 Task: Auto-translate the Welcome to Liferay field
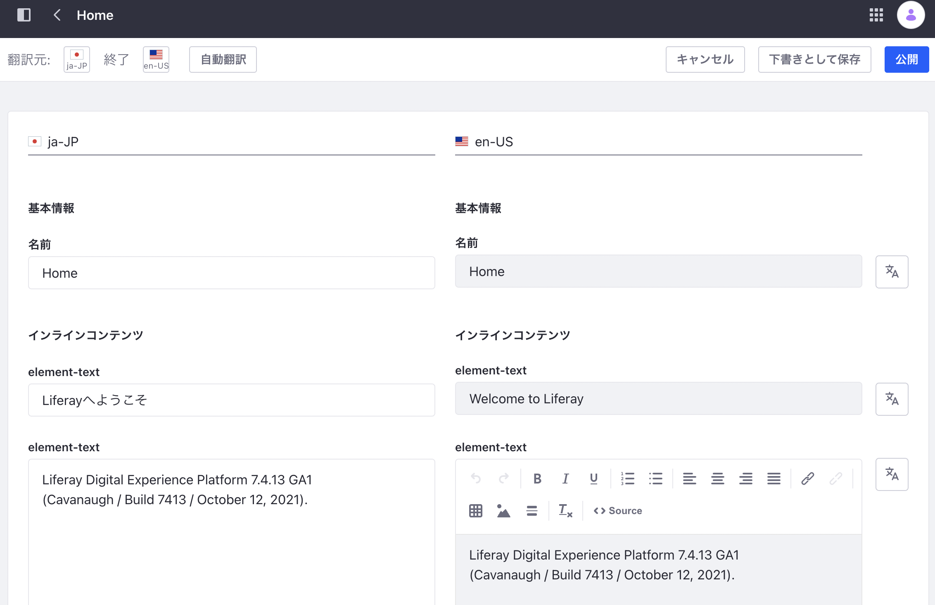[892, 399]
